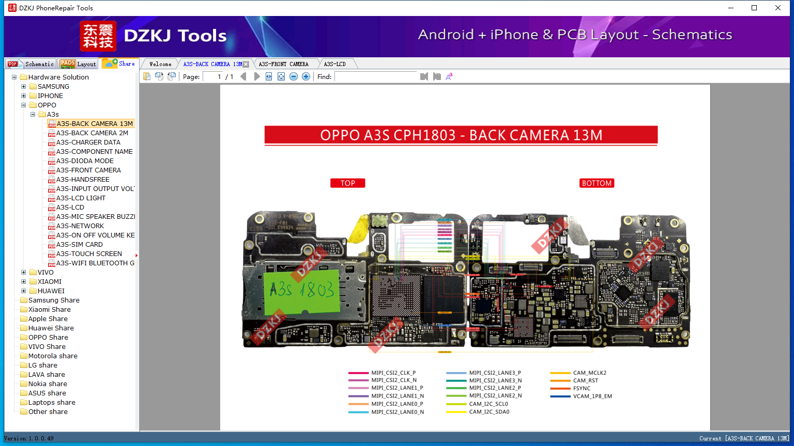Screen dimensions: 794x446
Task: Expand the SAMSUNG folder
Action: coord(23,87)
